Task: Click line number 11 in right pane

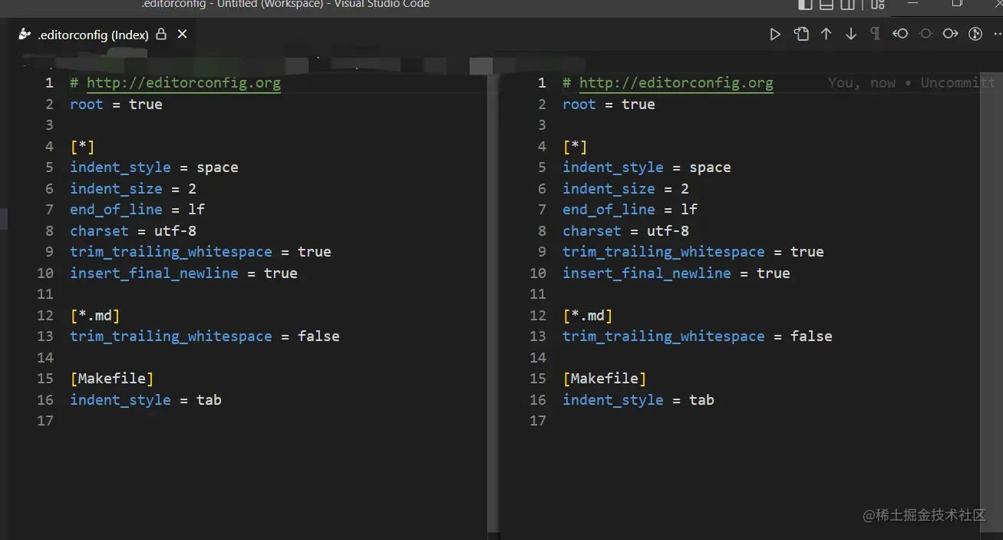Action: point(538,294)
